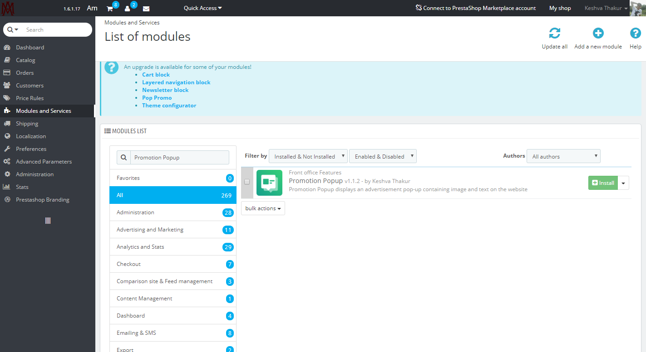Image resolution: width=646 pixels, height=352 pixels.
Task: Open the shopping cart orders notification icon
Action: tap(110, 9)
